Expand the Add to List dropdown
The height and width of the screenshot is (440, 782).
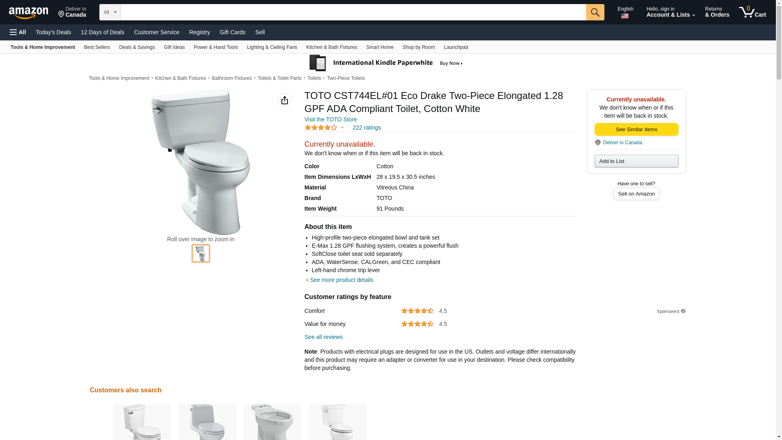pyautogui.click(x=636, y=161)
